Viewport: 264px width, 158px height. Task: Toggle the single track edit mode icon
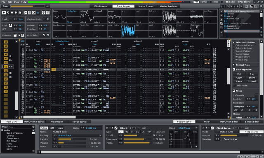(x=48, y=13)
